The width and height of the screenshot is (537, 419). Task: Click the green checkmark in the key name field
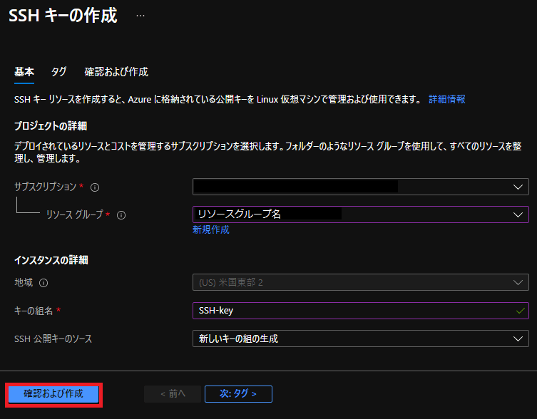pyautogui.click(x=518, y=310)
